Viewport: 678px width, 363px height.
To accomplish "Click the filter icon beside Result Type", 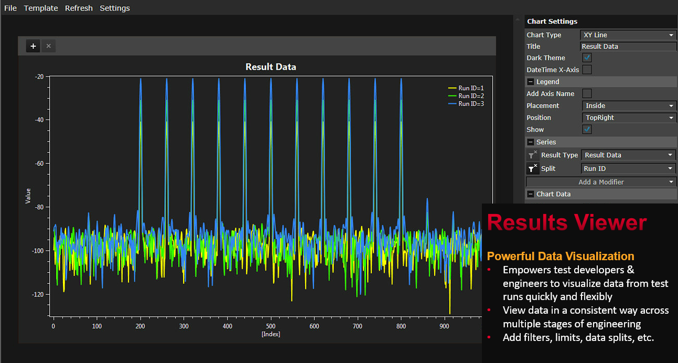I will point(532,155).
